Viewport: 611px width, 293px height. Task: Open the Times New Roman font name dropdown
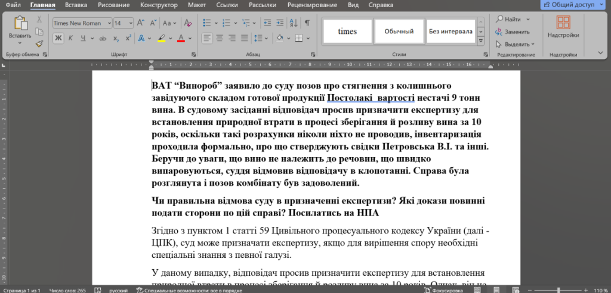[x=109, y=23]
